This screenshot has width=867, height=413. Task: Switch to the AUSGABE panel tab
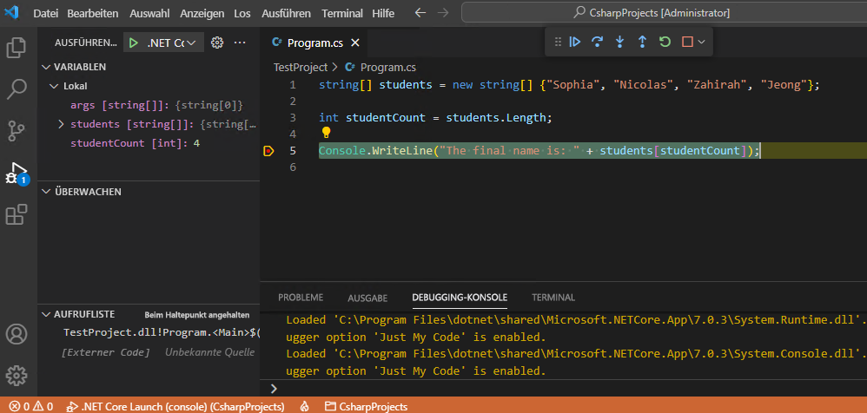point(367,298)
